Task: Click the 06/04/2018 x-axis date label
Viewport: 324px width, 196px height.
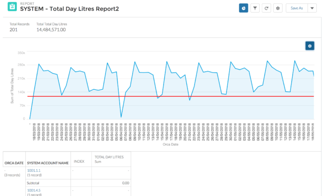Action: pos(121,132)
